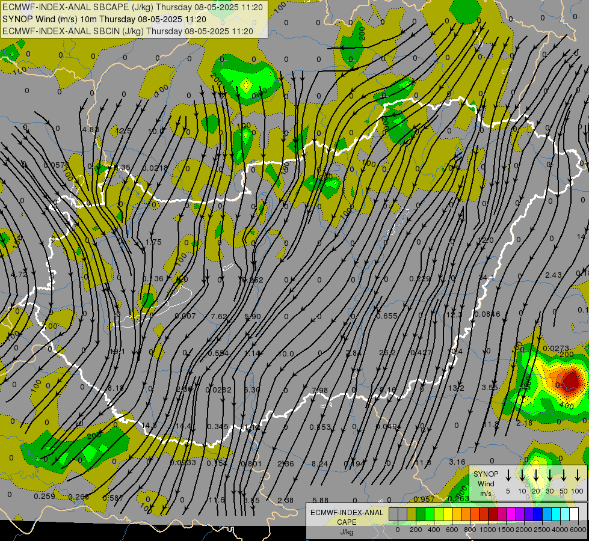Click the J/kg unit label in legend
Viewport: 589px width, 541px height.
(x=347, y=532)
